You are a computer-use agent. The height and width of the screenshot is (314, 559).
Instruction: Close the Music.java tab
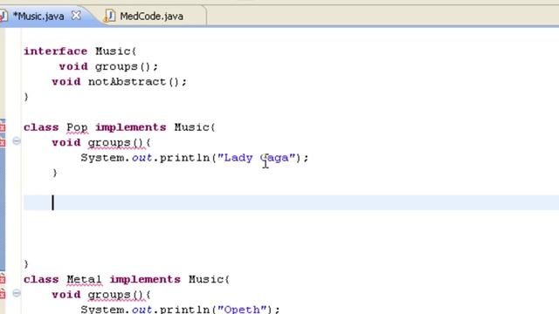pyautogui.click(x=76, y=16)
